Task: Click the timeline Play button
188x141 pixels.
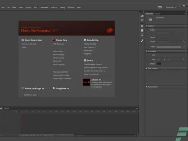Action: pos(28,136)
